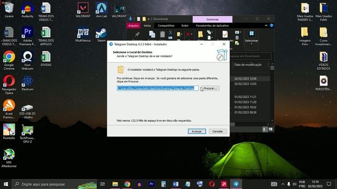Open the Move to dropdown in ribbon
Screen dimensions: 337x189
(x=179, y=34)
